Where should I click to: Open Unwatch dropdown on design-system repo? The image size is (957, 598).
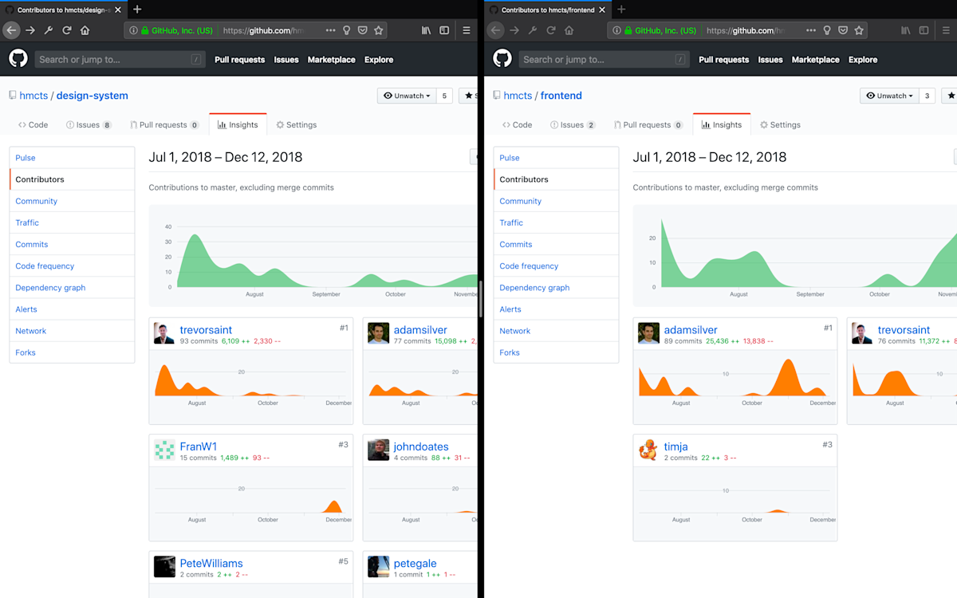(x=407, y=96)
